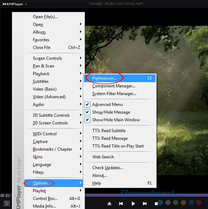Expand the Capture submenu
The image size is (208, 209).
54,142
